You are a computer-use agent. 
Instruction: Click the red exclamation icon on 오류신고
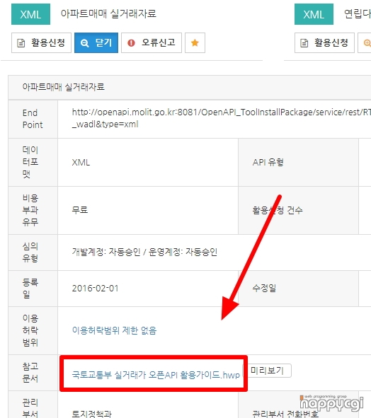pyautogui.click(x=131, y=42)
